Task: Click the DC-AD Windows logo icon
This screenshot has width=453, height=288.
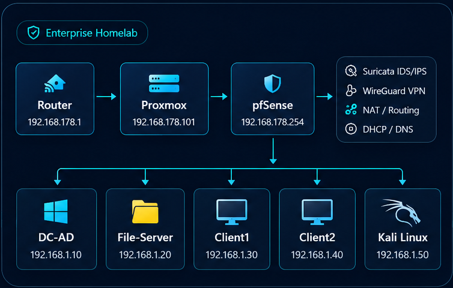Action: point(56,212)
